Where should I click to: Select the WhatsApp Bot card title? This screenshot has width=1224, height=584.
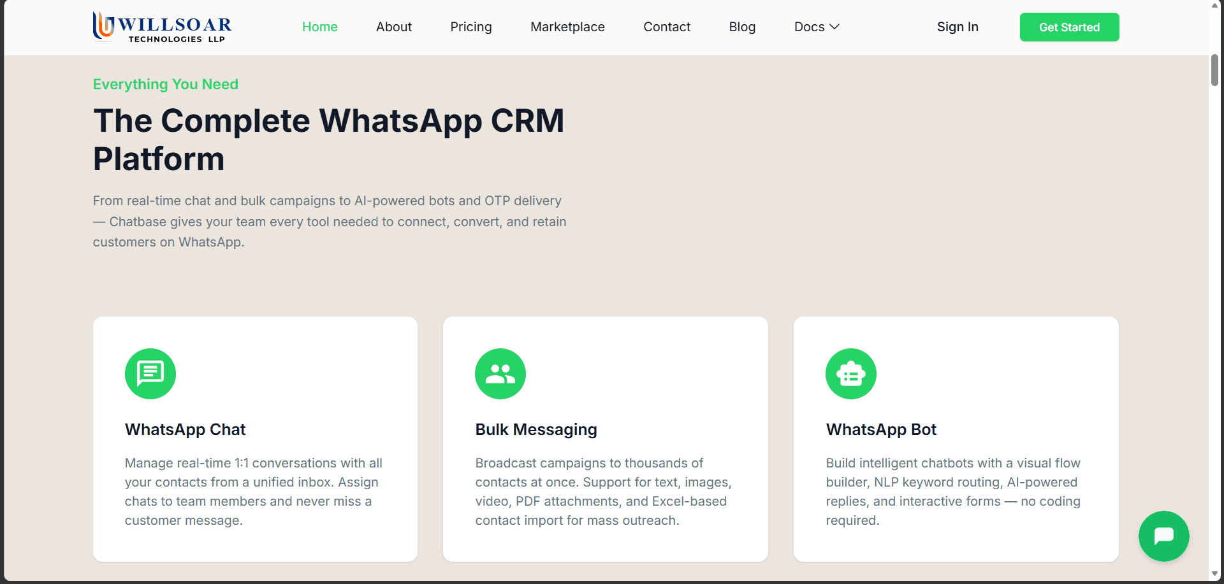[x=881, y=429]
